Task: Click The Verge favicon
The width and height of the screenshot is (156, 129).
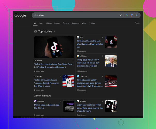Action: click(x=35, y=101)
